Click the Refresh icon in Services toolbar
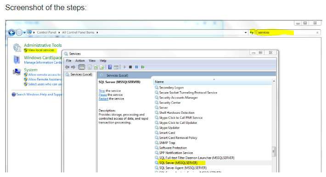Image resolution: width=326 pixels, height=177 pixels. tap(96, 67)
